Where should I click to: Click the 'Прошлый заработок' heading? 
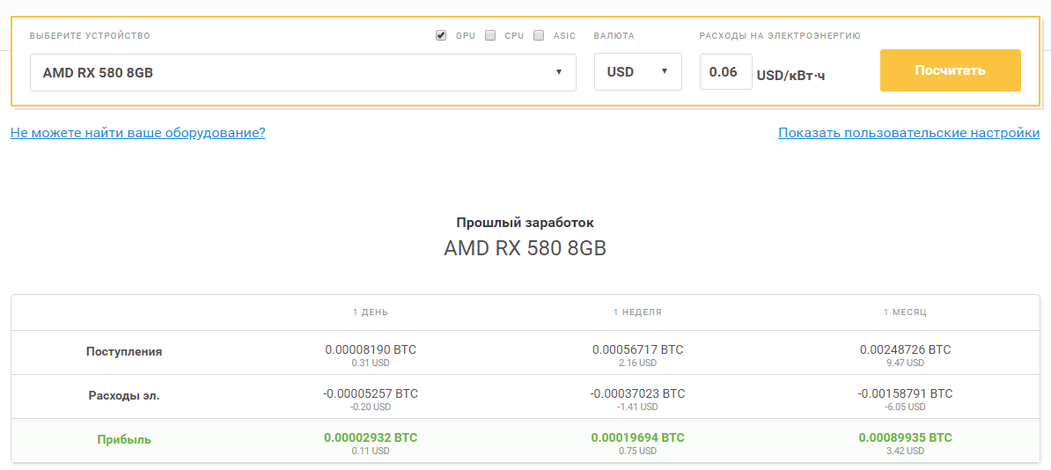[525, 223]
